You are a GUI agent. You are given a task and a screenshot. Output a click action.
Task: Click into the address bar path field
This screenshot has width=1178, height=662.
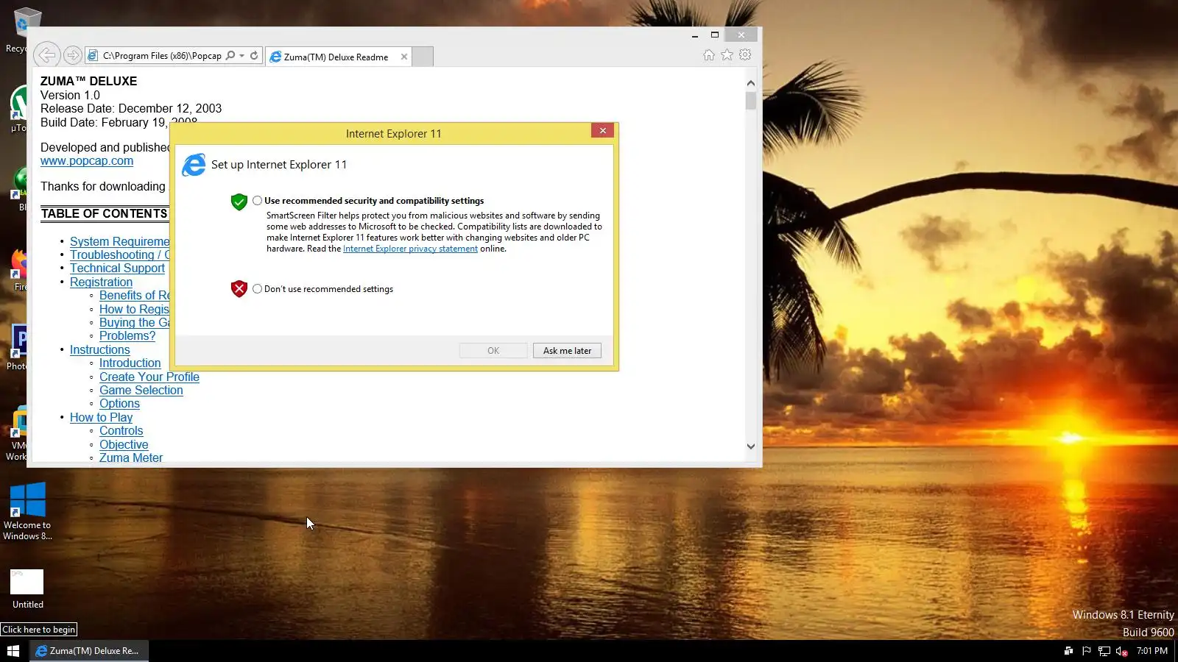(162, 56)
